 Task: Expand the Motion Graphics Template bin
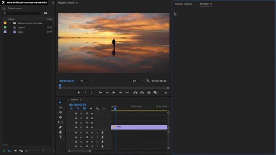point(10,23)
